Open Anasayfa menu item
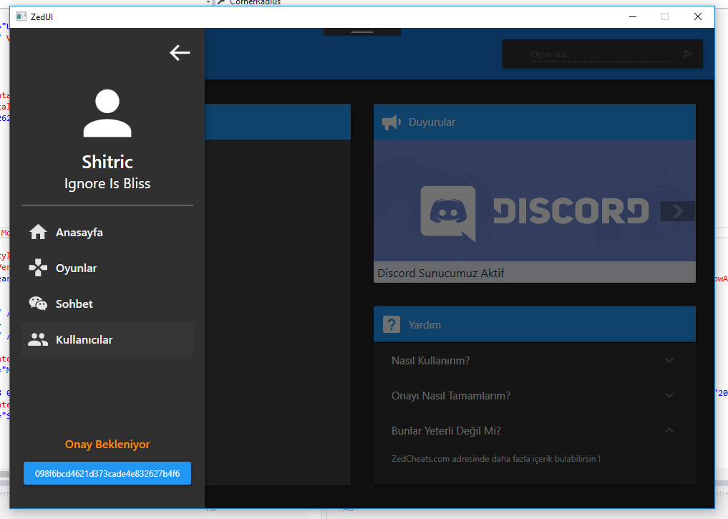728x519 pixels. tap(107, 232)
